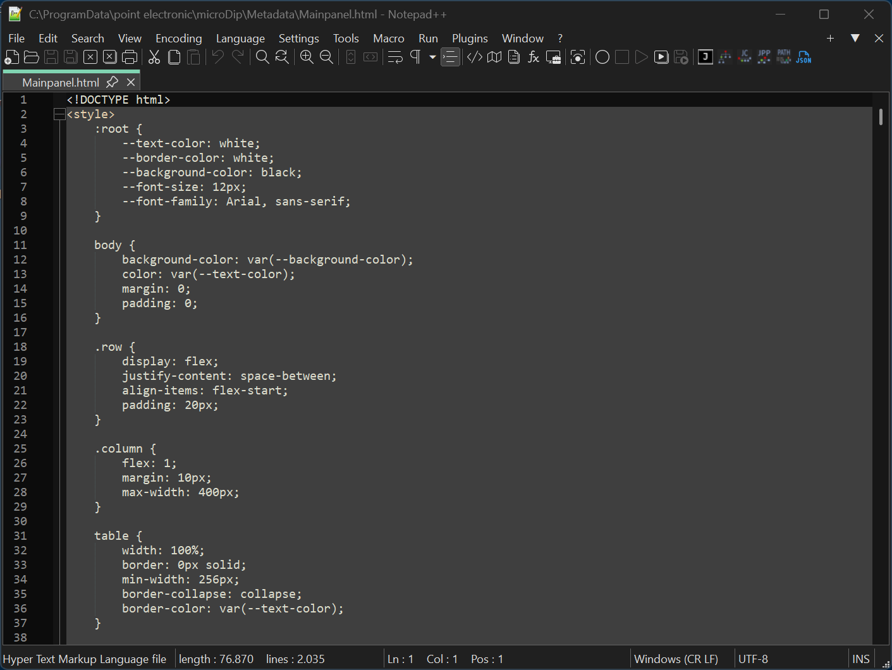Viewport: 892px width, 670px height.
Task: Click the Save file toolbar icon
Action: (x=51, y=58)
